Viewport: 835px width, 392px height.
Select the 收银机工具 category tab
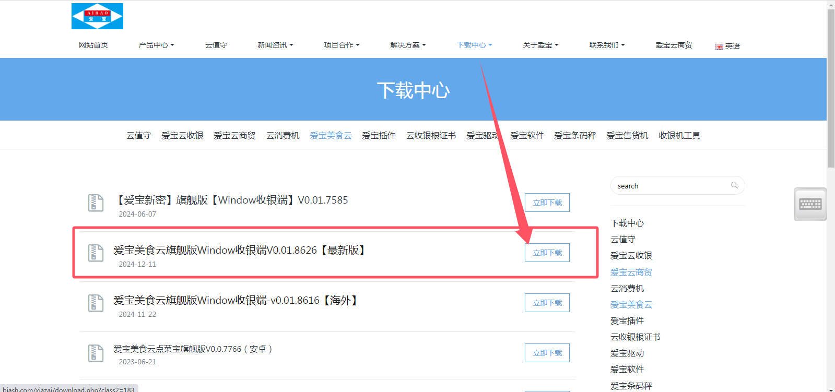679,135
